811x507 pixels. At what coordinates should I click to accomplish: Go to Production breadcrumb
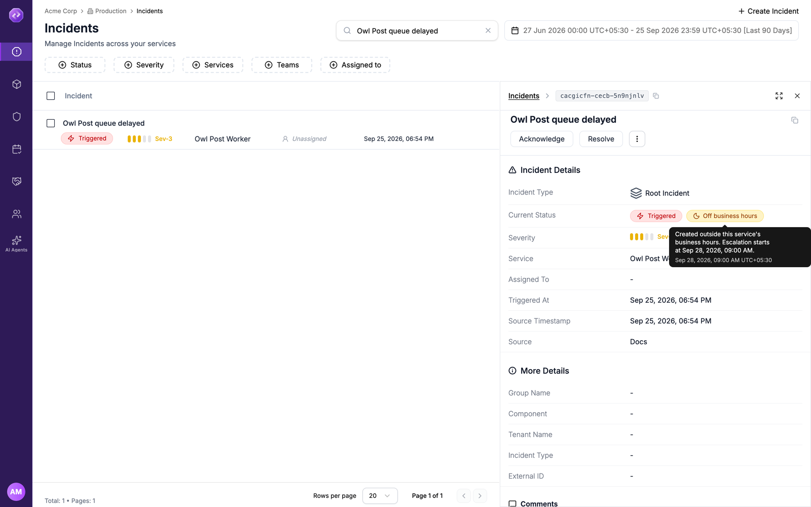point(107,11)
